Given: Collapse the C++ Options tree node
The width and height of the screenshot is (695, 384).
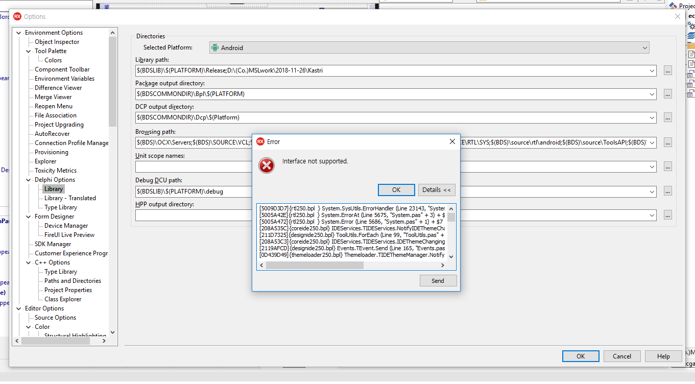Looking at the screenshot, I should click(x=29, y=262).
